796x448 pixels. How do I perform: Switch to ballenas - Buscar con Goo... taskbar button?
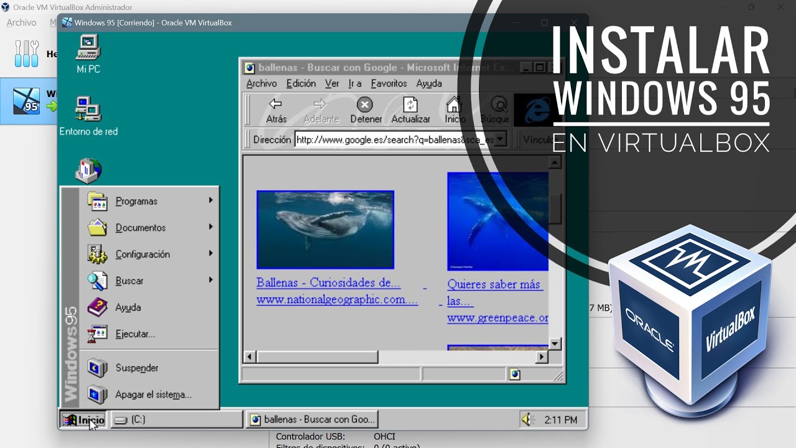(x=312, y=420)
